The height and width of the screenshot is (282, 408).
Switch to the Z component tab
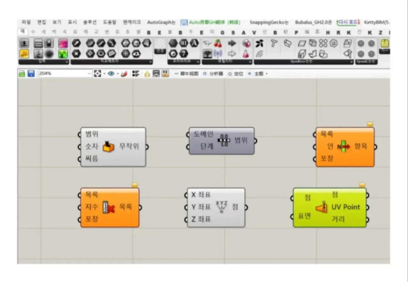[380, 33]
